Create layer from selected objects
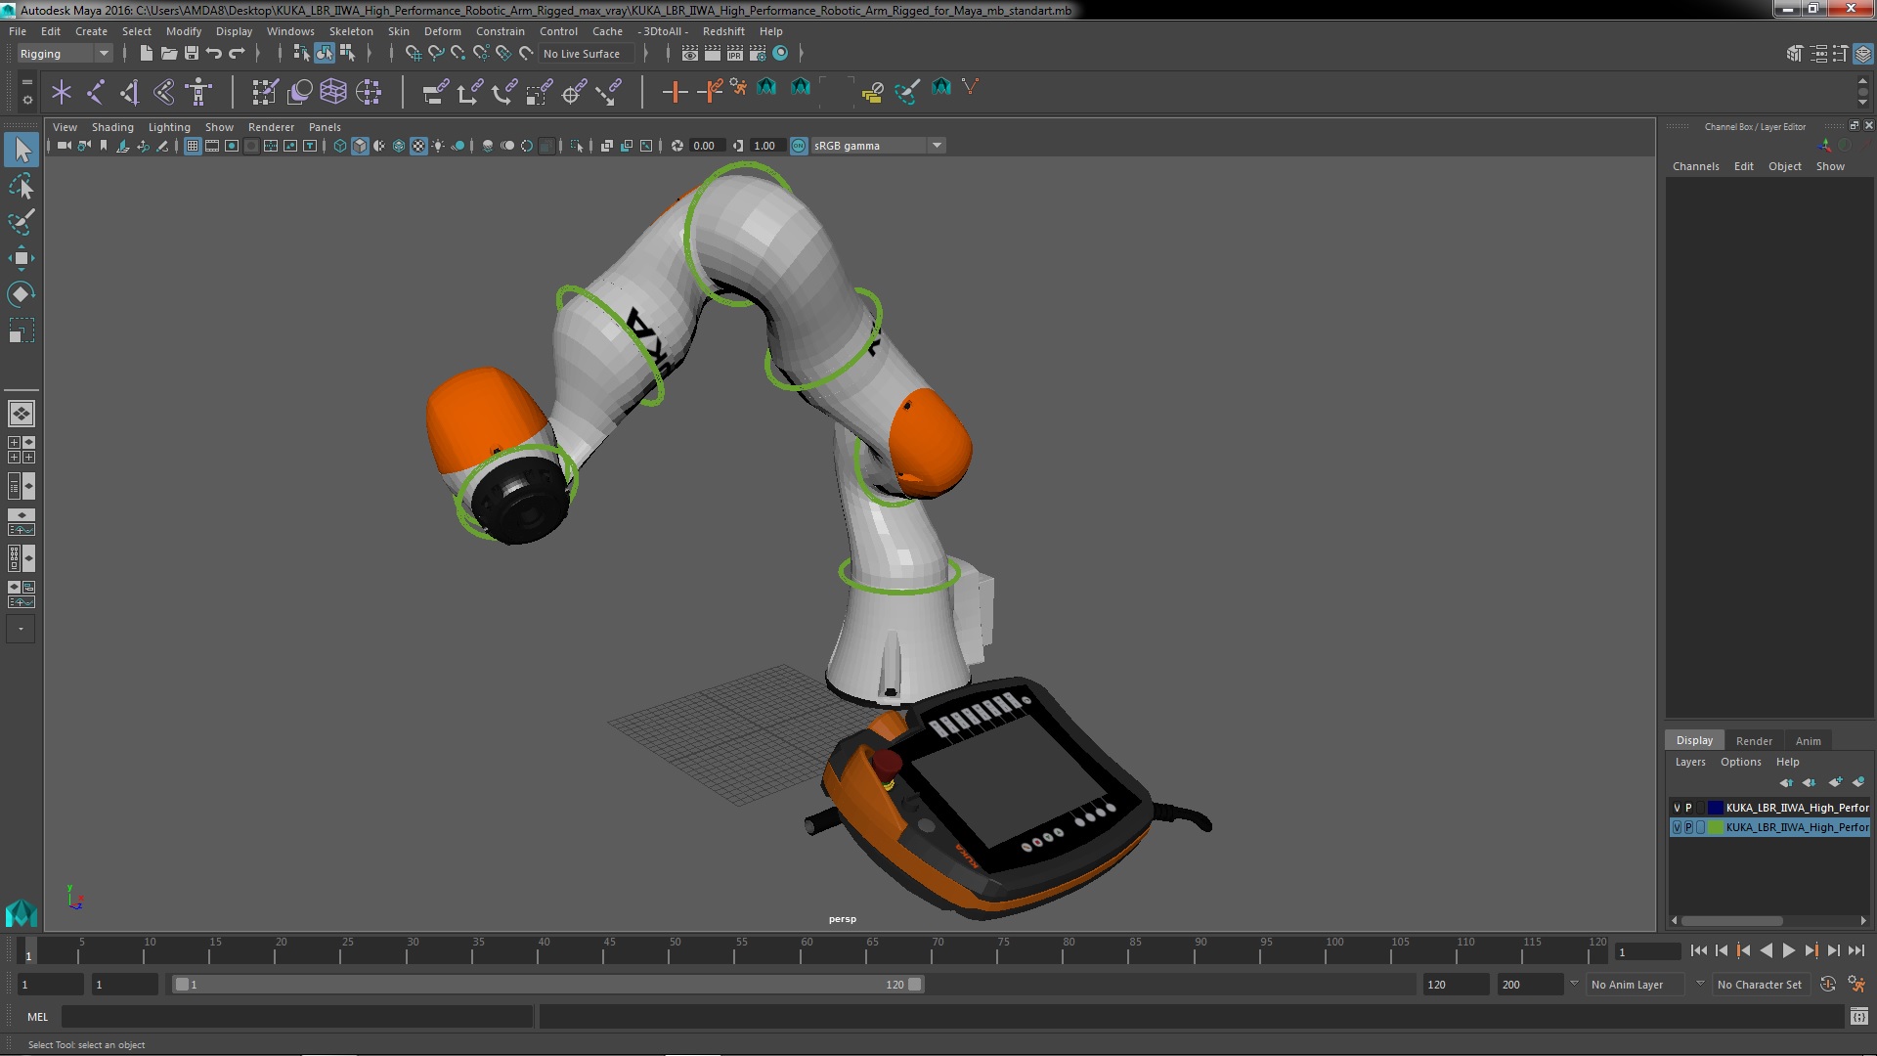1877x1056 pixels. pyautogui.click(x=1858, y=782)
